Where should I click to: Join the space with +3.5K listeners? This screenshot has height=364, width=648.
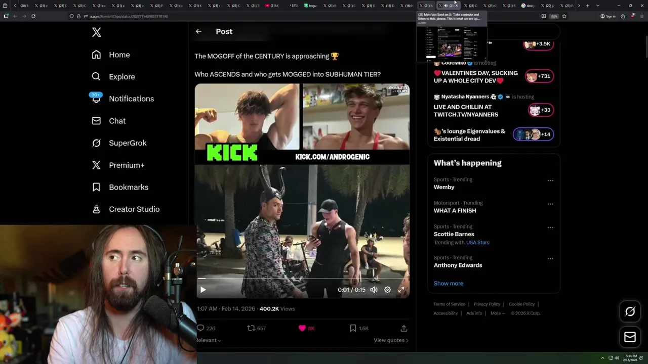(538, 44)
